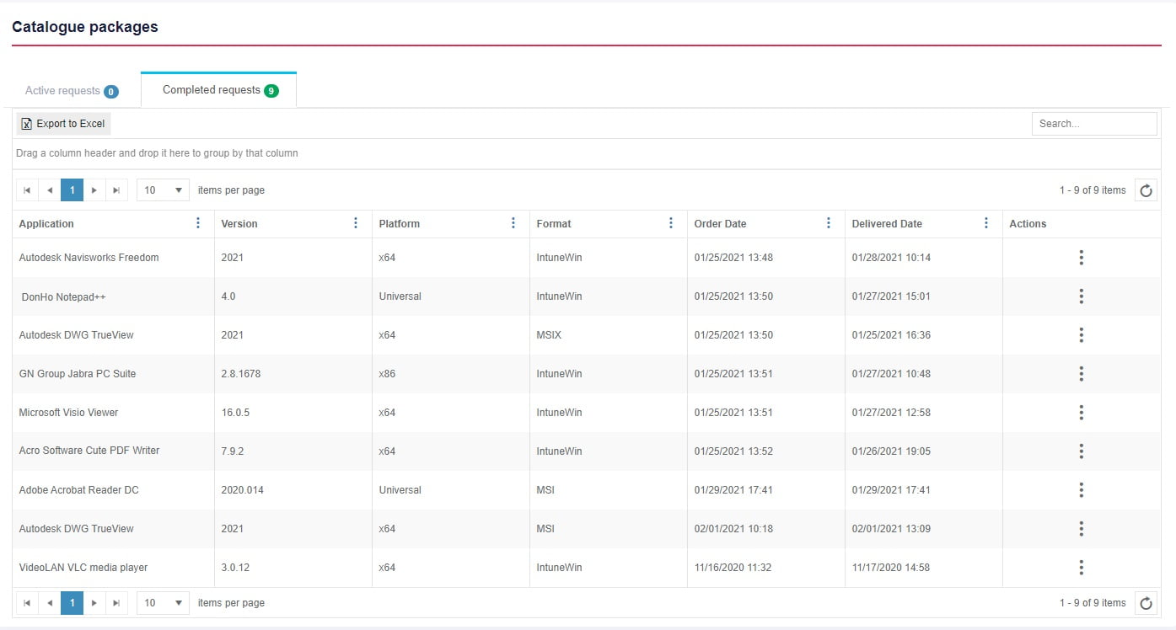Open actions menu for VideoLAN VLC media player
This screenshot has height=630, width=1176.
(x=1081, y=568)
